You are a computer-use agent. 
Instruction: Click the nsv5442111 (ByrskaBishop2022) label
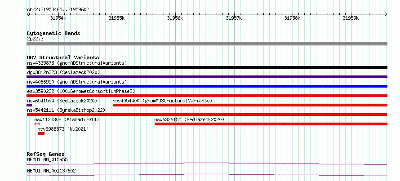point(66,110)
